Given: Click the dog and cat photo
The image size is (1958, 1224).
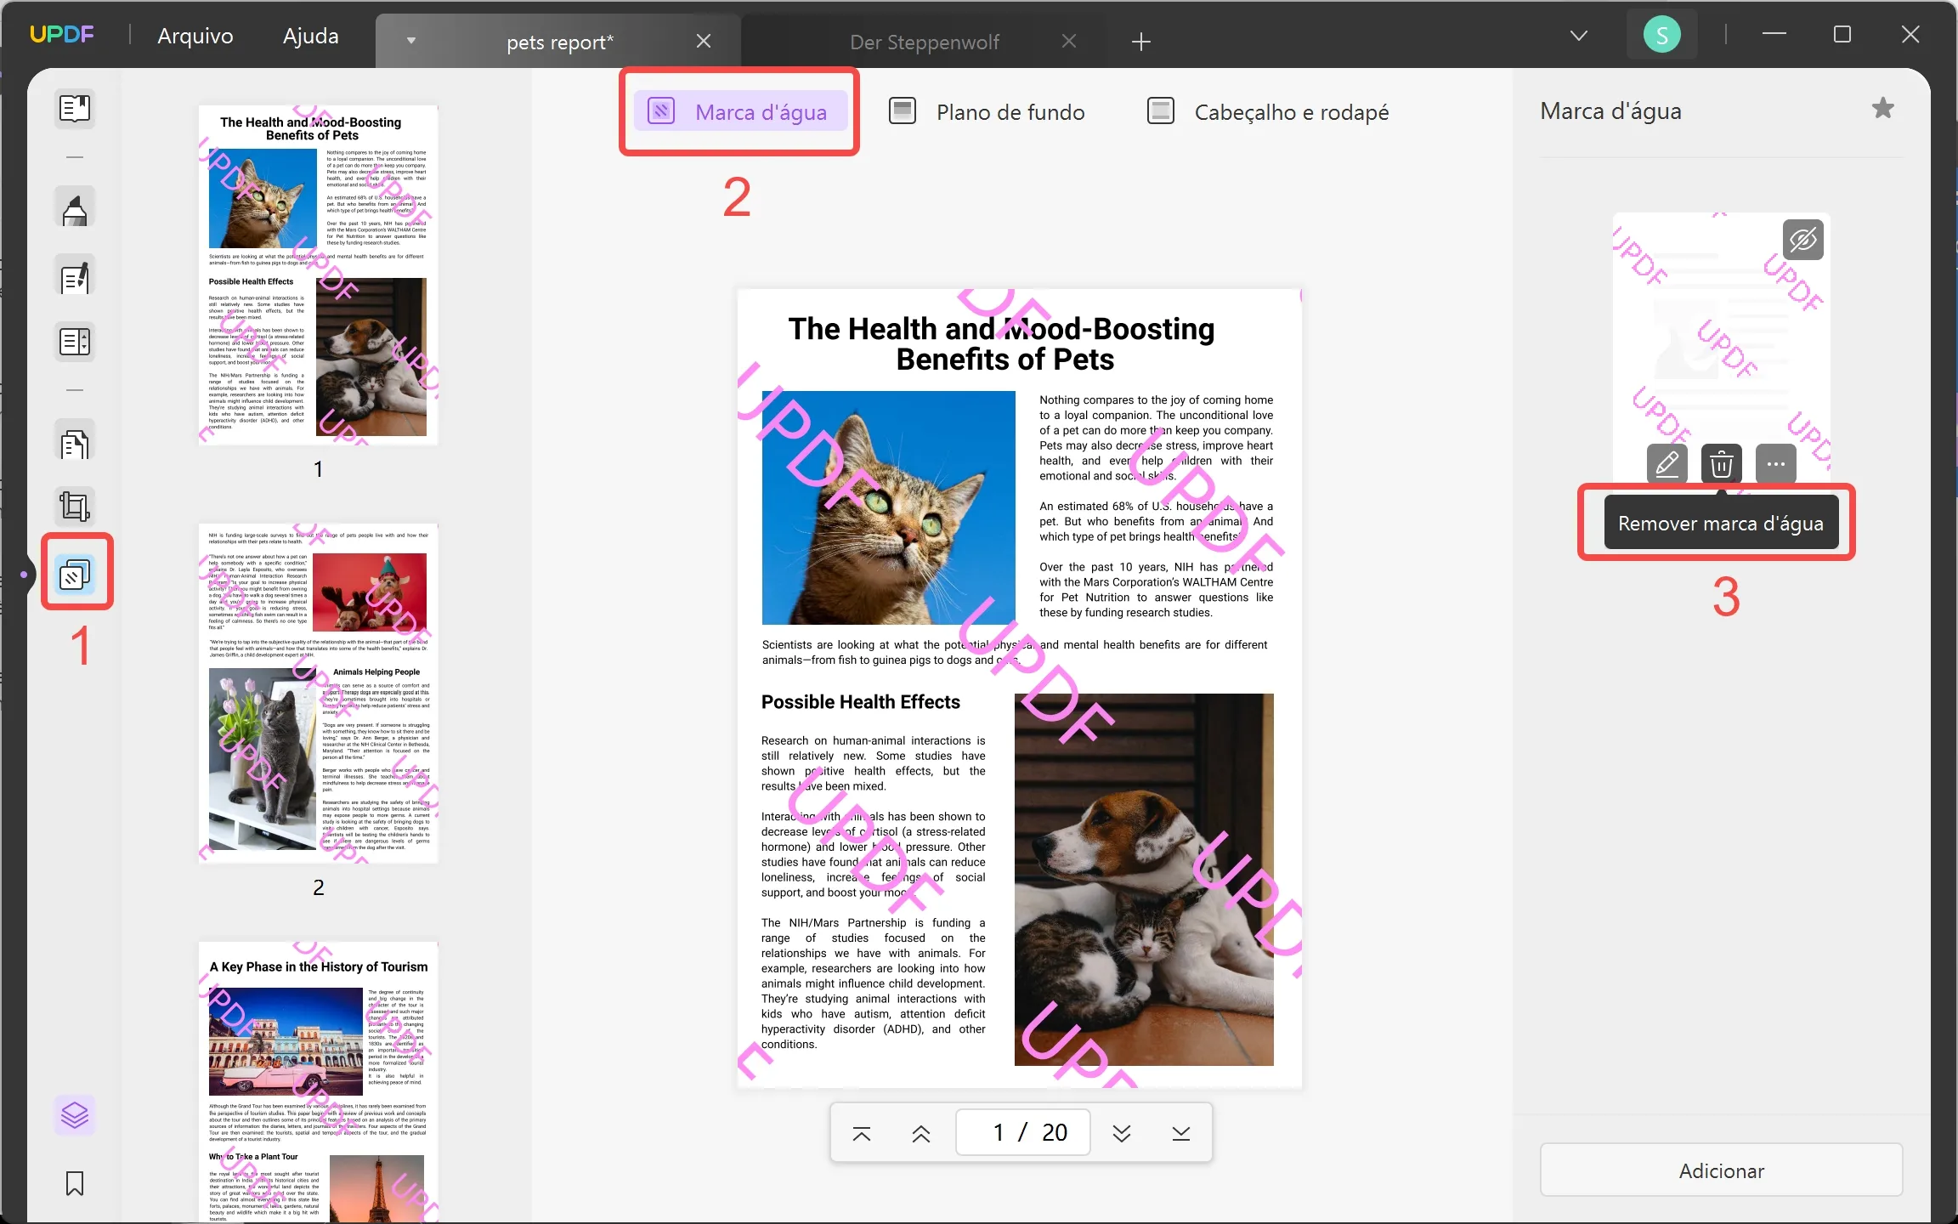Looking at the screenshot, I should tap(1144, 880).
